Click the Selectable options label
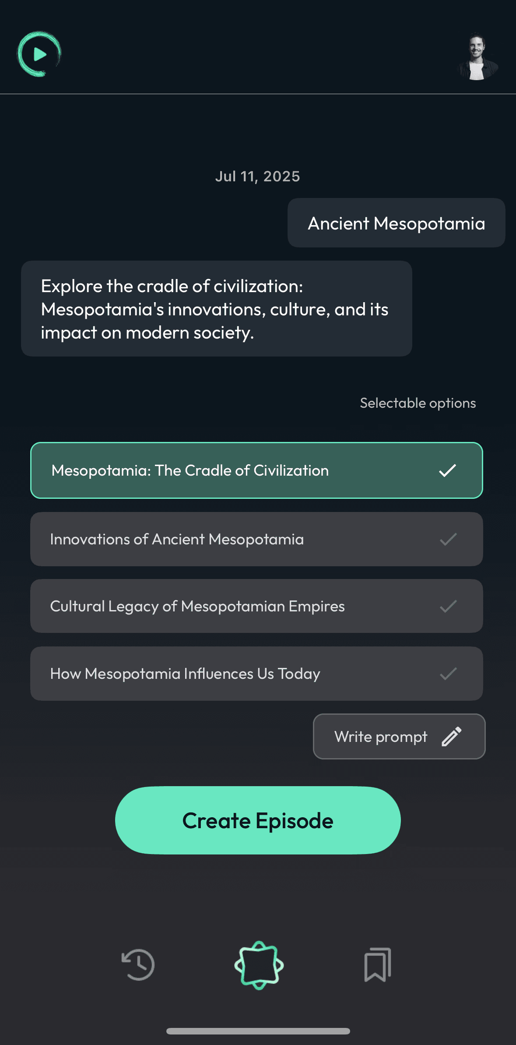The image size is (516, 1045). (x=418, y=403)
